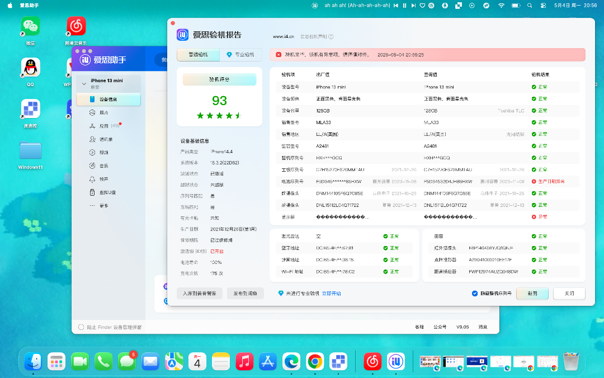Open NetEase Cloud Music in the Dock

click(372, 362)
